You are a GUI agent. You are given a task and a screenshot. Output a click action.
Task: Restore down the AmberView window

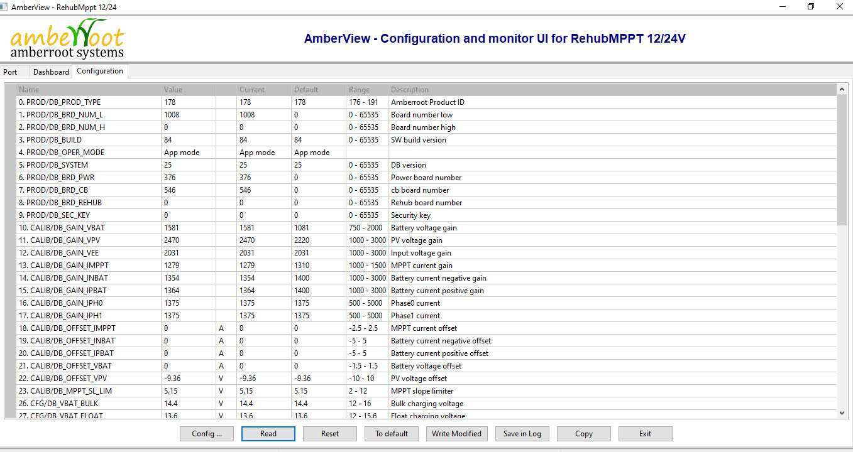coord(810,6)
